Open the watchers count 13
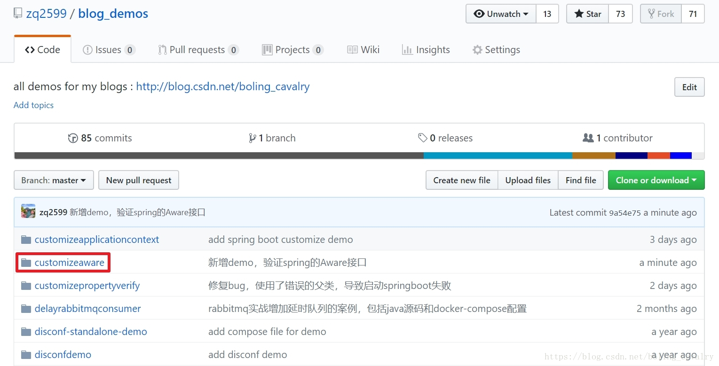 point(547,14)
